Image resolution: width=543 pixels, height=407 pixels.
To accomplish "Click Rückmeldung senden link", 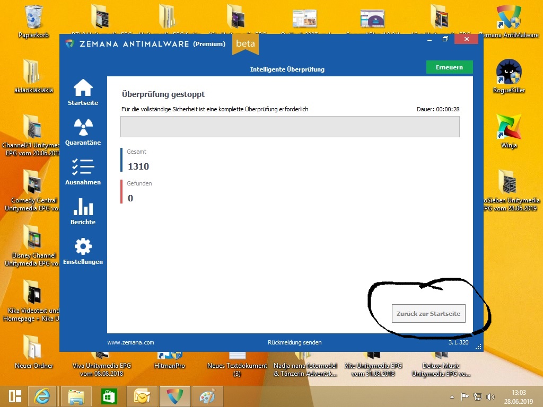I will 294,342.
